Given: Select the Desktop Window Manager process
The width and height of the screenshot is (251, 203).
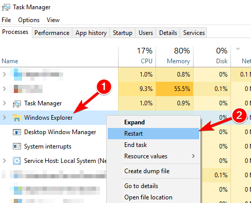Looking at the screenshot, I should click(60, 132).
